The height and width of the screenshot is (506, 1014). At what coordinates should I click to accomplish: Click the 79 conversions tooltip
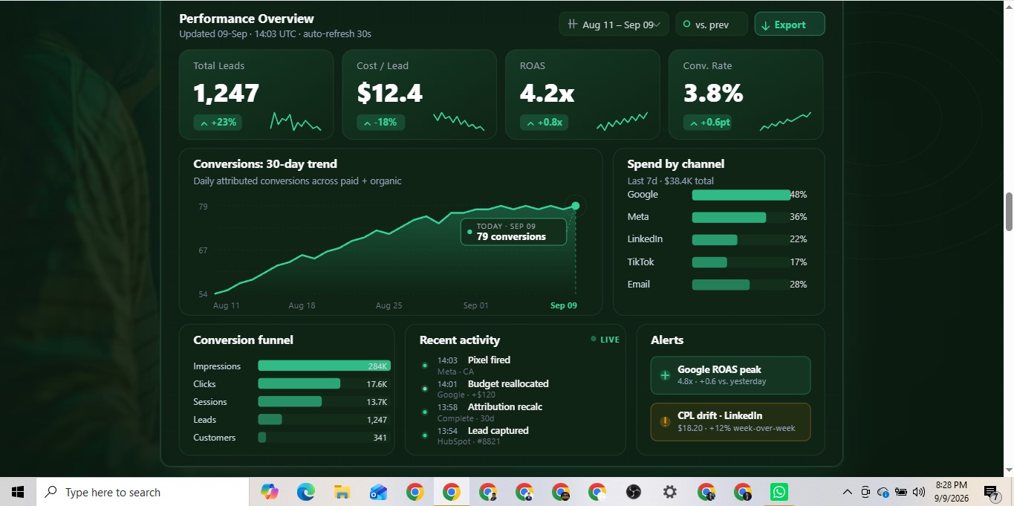[513, 232]
